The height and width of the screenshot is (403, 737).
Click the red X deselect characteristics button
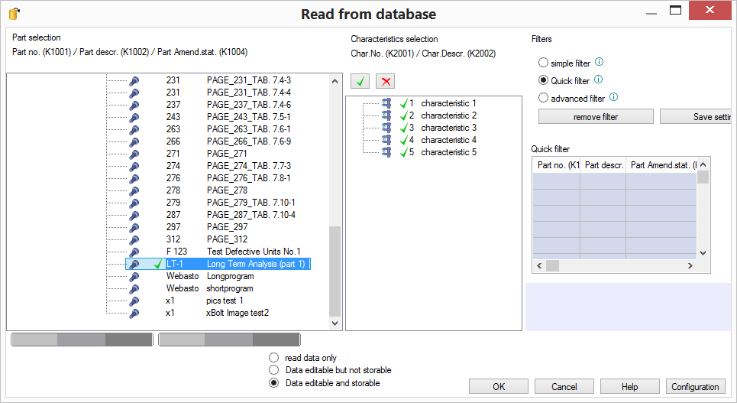[x=385, y=81]
